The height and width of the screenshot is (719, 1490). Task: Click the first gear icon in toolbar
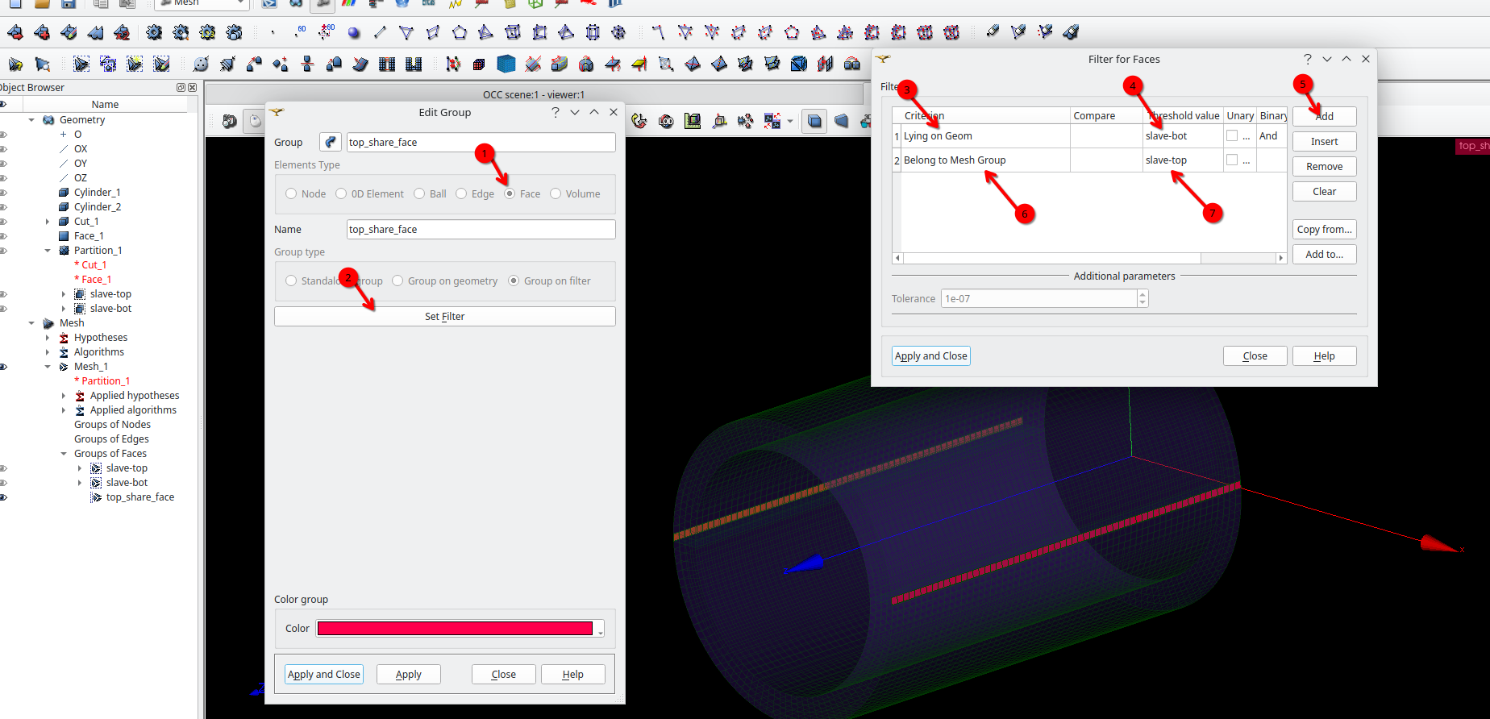(x=154, y=33)
